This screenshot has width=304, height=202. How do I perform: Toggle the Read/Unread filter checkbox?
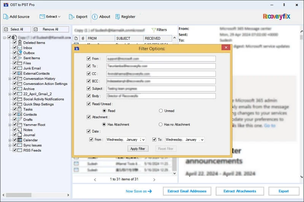89,104
